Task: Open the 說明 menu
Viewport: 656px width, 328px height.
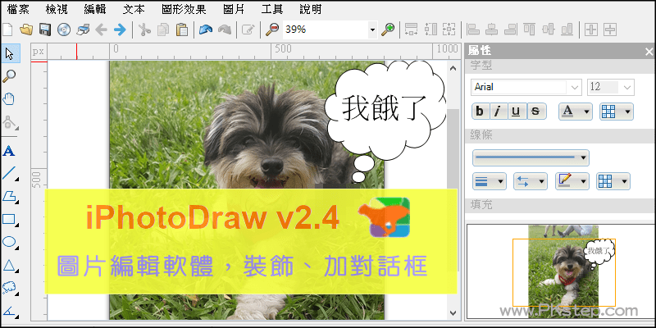Action: 311,9
